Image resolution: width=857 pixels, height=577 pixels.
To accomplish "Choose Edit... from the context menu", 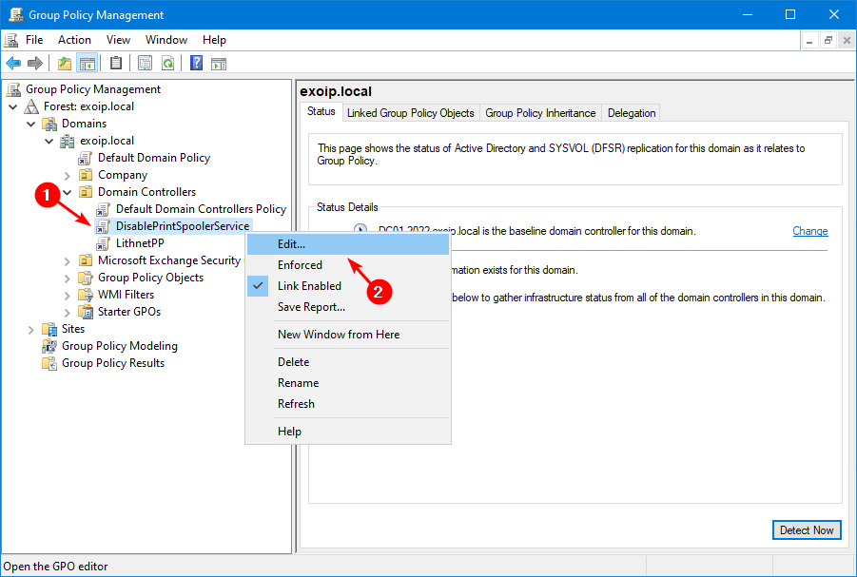I will 291,244.
